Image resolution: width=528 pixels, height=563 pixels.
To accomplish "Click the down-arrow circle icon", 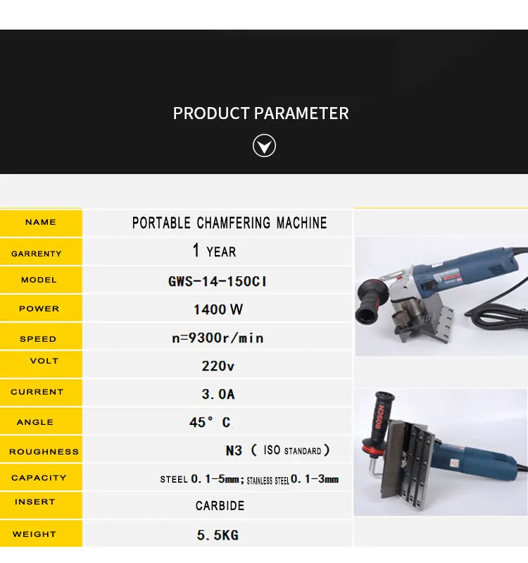I will 264,145.
